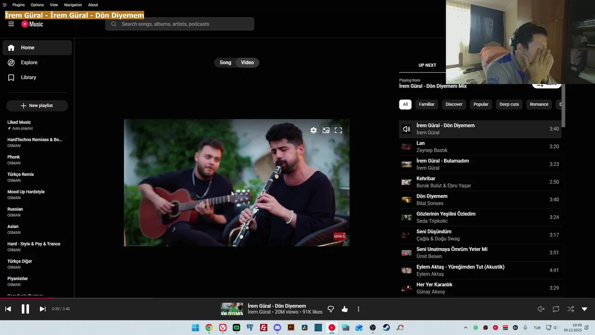The height and width of the screenshot is (335, 595).
Task: Create a New playlist
Action: (37, 106)
